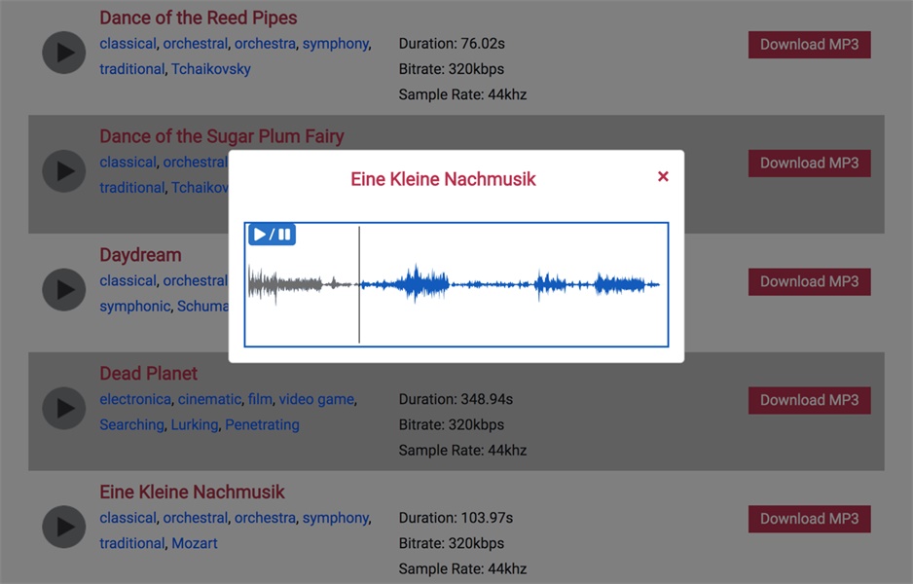This screenshot has width=913, height=584.
Task: Open the Dance of the Reed Pipes title
Action: 199,18
